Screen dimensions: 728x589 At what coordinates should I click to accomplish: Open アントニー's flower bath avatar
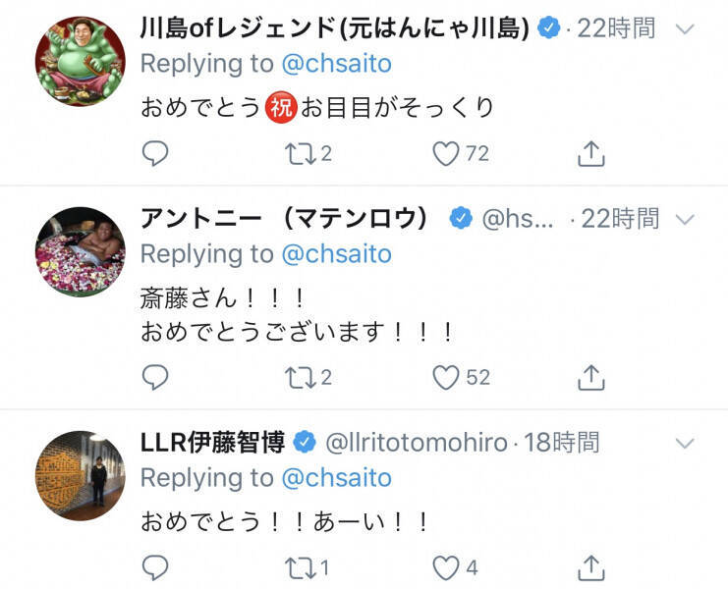[x=80, y=252]
